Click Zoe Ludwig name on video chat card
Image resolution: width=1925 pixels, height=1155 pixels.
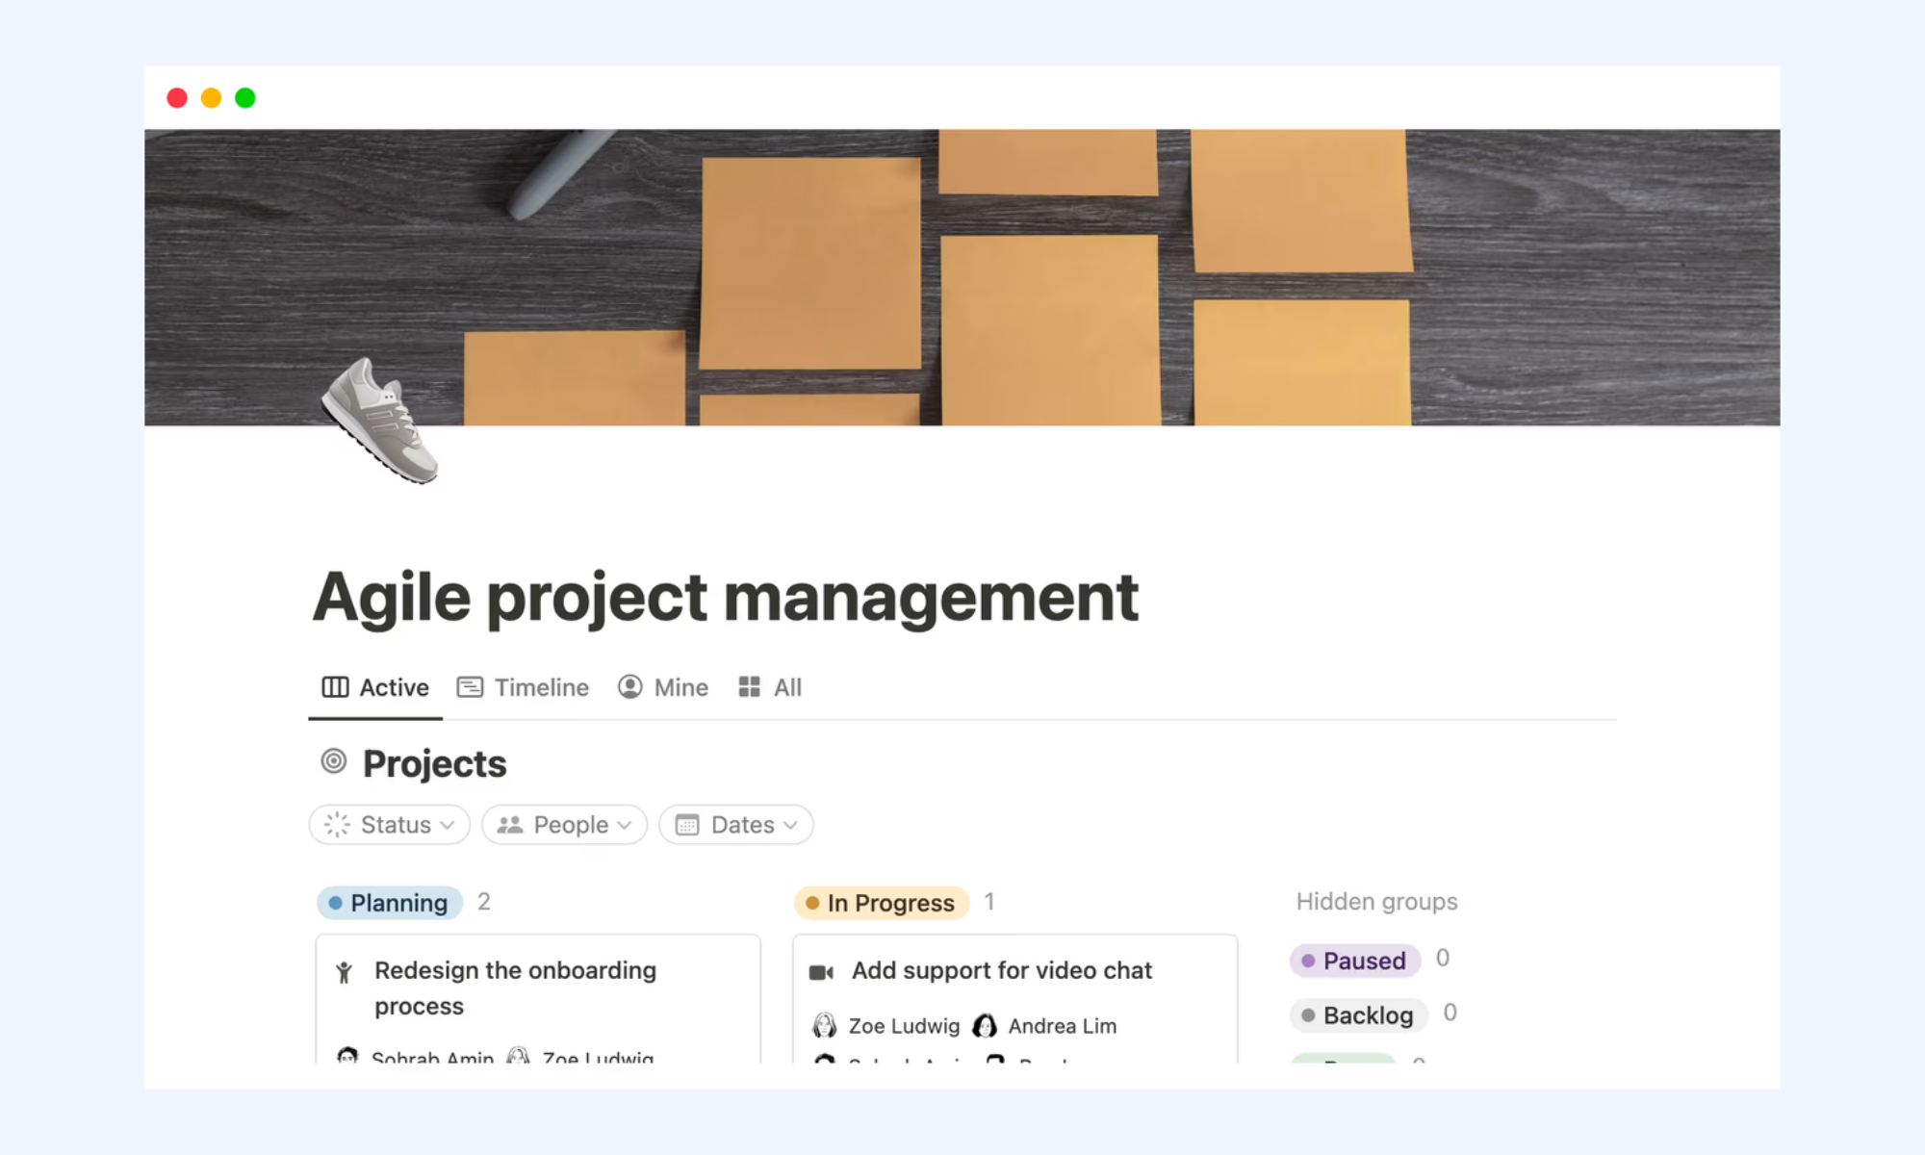click(904, 1026)
